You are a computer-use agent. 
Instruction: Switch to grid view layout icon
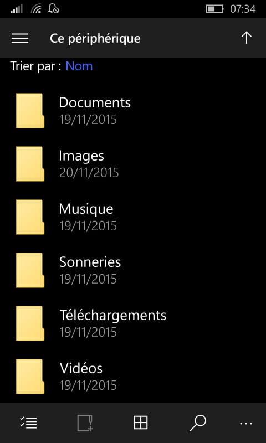coord(141,423)
